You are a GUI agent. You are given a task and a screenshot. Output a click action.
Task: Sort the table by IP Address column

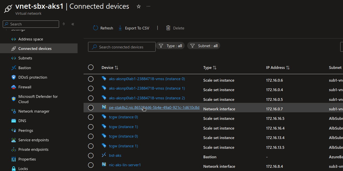[x=278, y=68]
